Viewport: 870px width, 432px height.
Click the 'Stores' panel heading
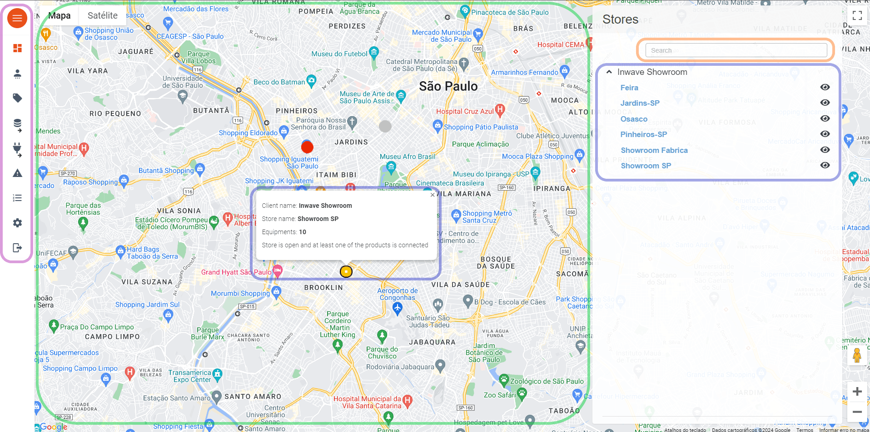(620, 19)
